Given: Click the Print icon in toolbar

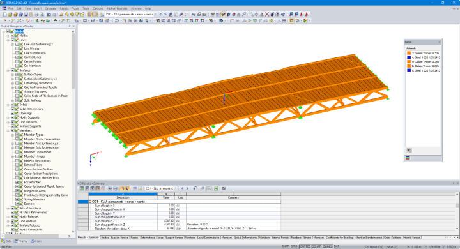Looking at the screenshot, I should 36,15.
